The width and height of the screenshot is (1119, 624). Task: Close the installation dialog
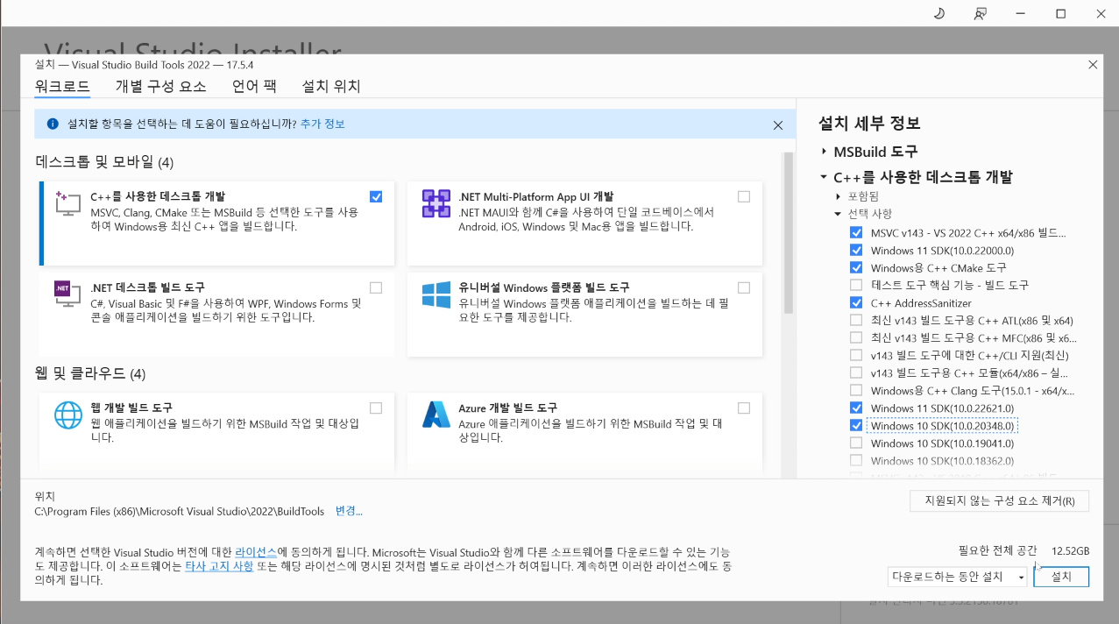click(x=1092, y=65)
